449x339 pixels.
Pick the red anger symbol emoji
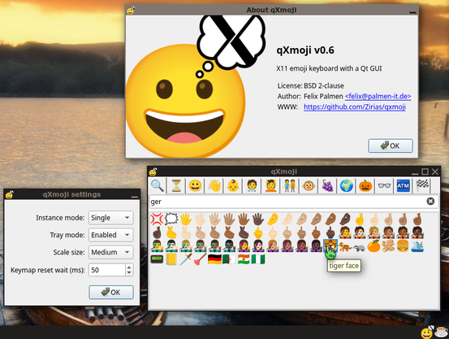coord(157,219)
